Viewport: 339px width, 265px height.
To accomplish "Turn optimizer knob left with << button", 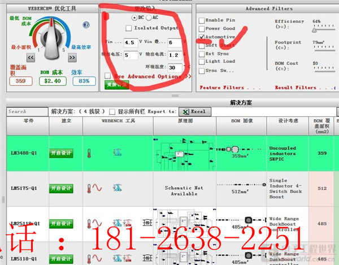I will tap(31, 58).
